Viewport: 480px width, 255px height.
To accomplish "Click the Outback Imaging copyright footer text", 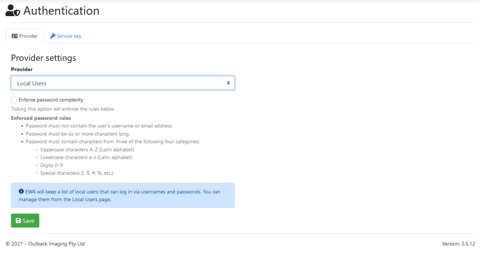I will 45,244.
